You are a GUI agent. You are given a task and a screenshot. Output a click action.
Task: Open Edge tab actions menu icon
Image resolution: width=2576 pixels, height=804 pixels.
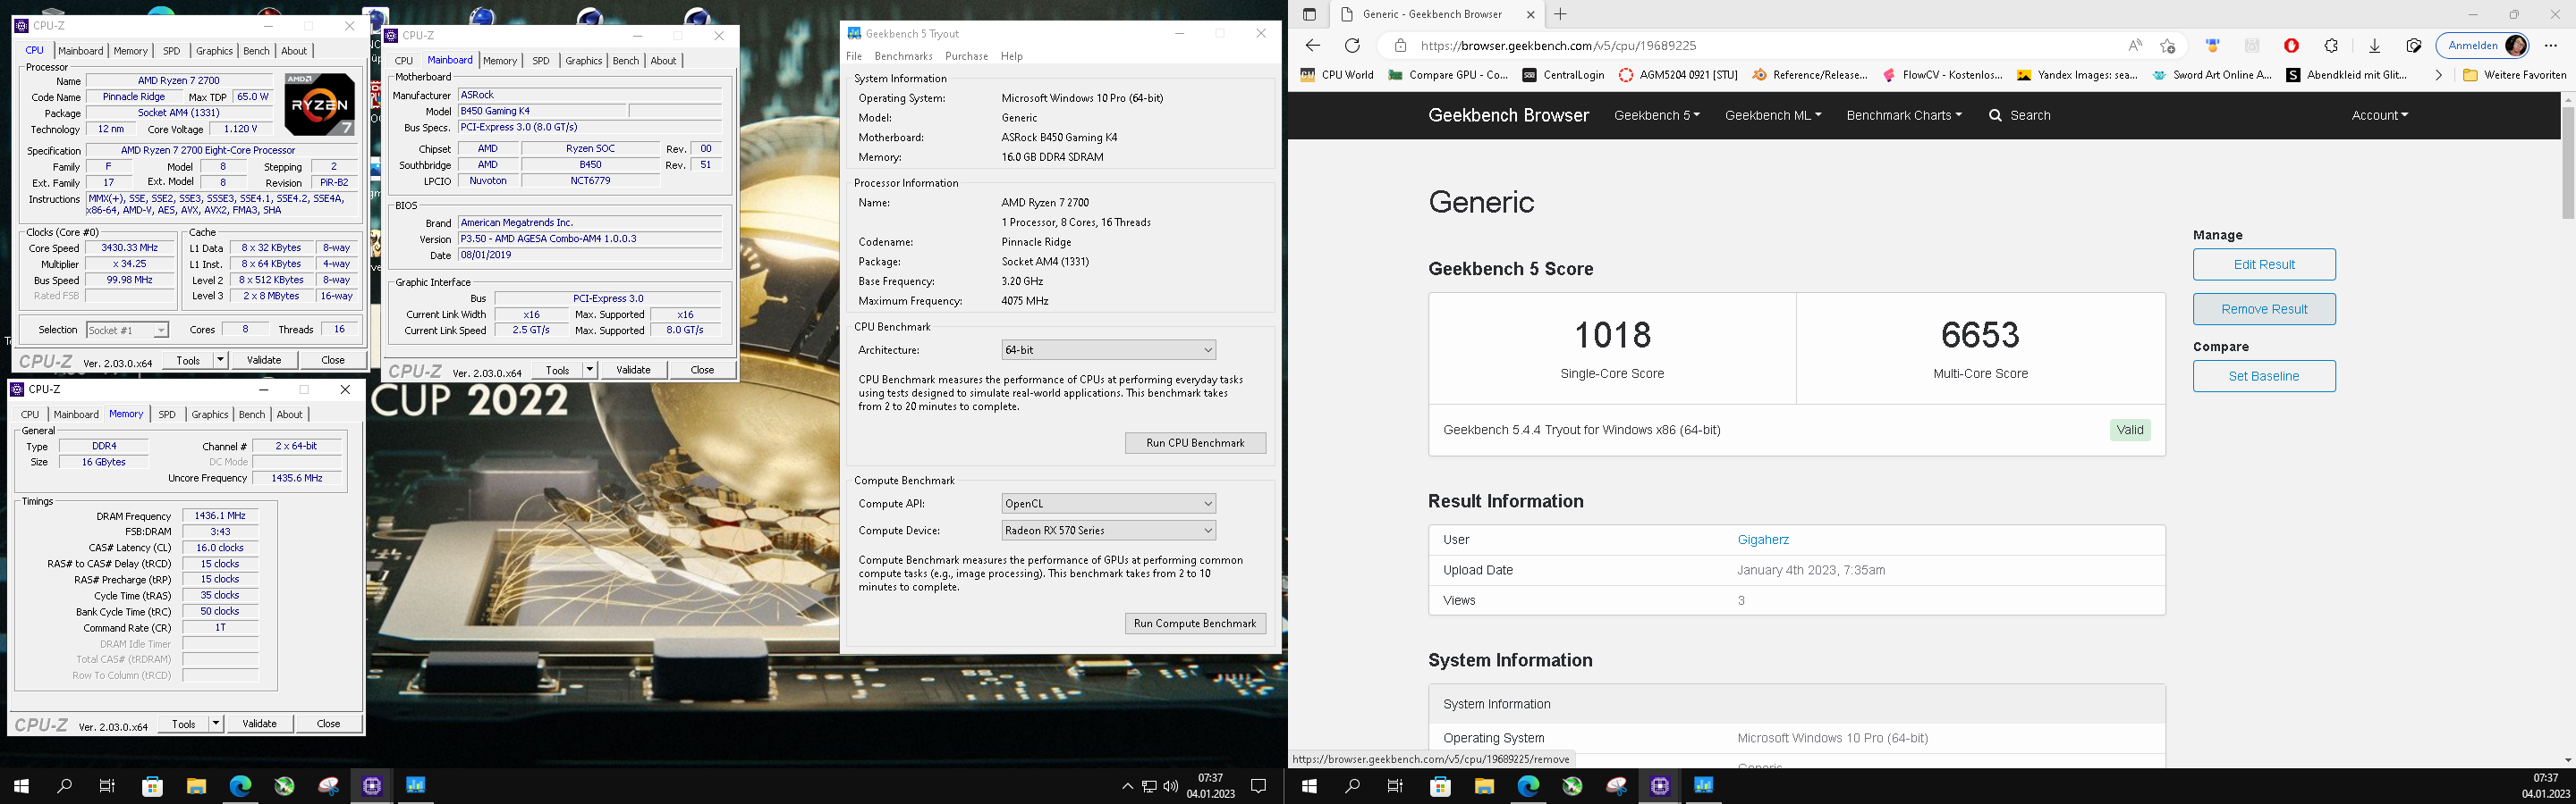[1309, 14]
